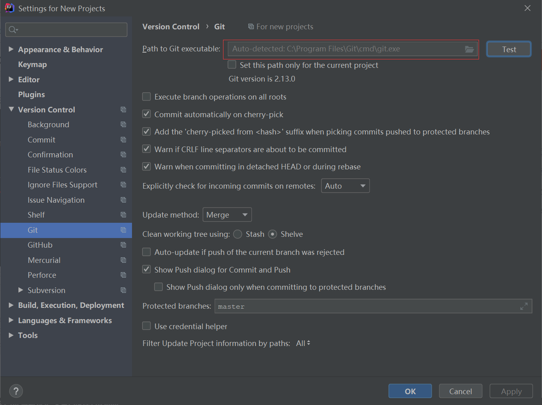This screenshot has height=405, width=542.
Task: Click Version Control in the breadcrumb
Action: point(171,26)
